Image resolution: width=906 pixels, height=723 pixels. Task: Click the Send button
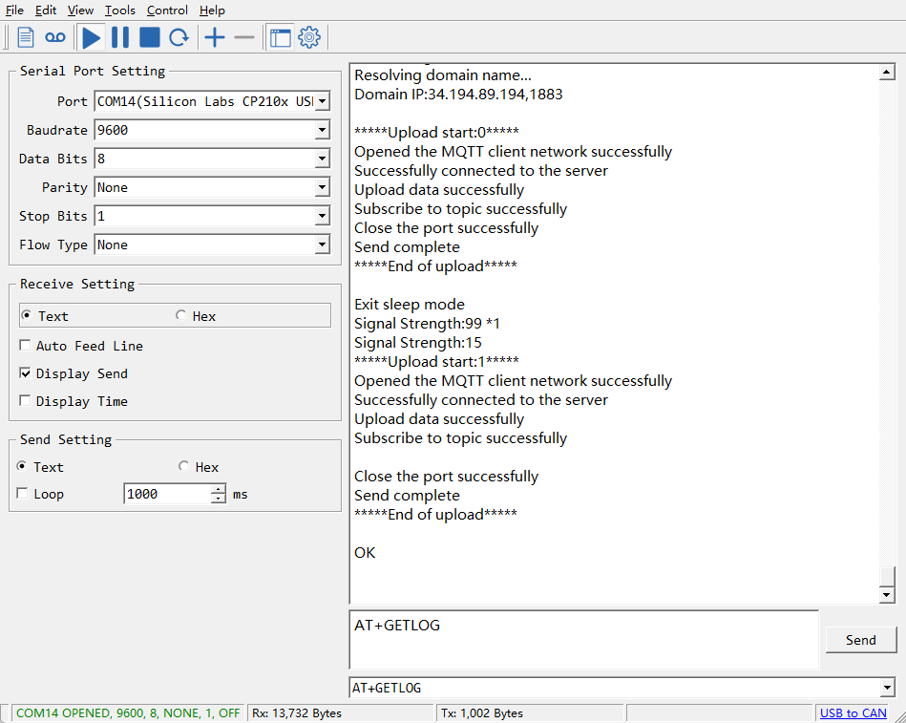click(x=861, y=640)
